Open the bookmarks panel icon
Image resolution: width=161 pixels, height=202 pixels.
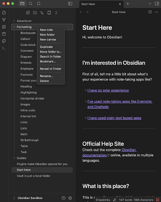click(x=39, y=4)
